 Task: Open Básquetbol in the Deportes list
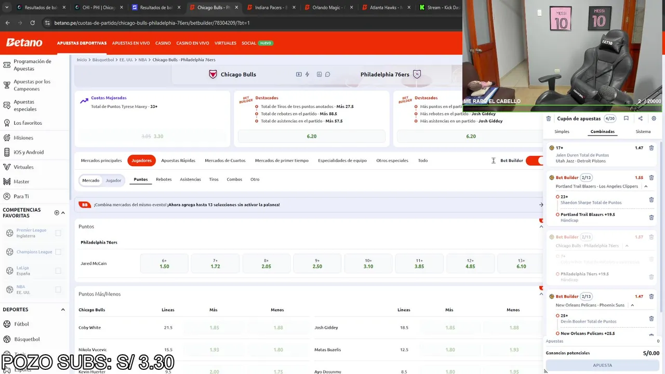click(27, 339)
